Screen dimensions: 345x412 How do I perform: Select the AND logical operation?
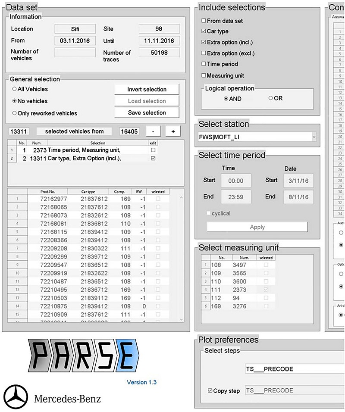(x=226, y=99)
